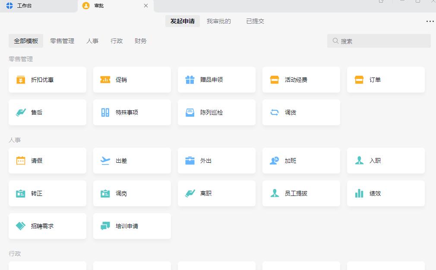
Task: Open the 培训申请 training application
Action: [x=132, y=226]
